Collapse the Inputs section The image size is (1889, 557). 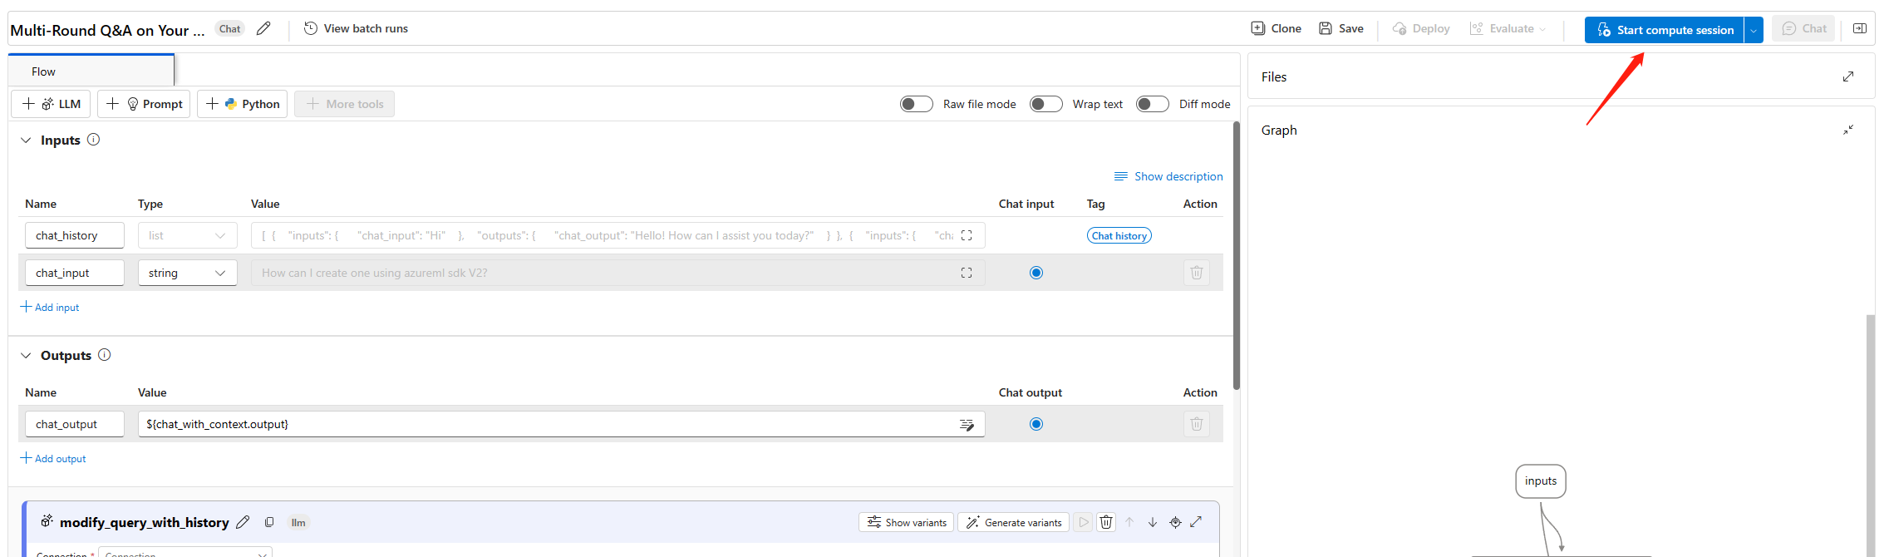(x=26, y=140)
